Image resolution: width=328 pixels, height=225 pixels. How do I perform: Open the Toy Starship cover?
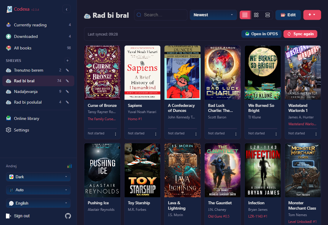click(x=142, y=170)
